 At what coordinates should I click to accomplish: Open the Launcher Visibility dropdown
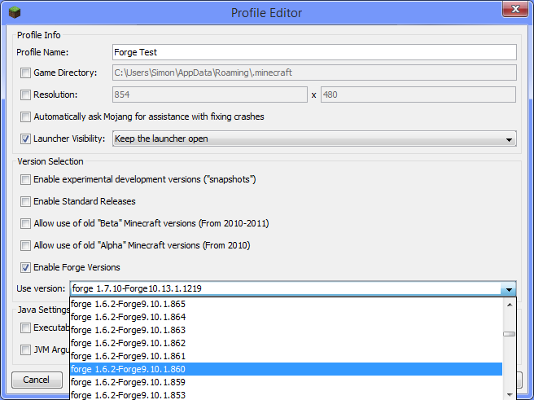314,138
